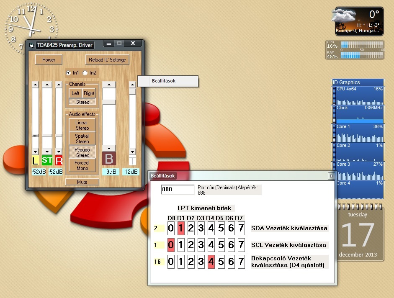Click the TDA8425 window title icon
Screen dimensions: 394x298
coord(31,46)
